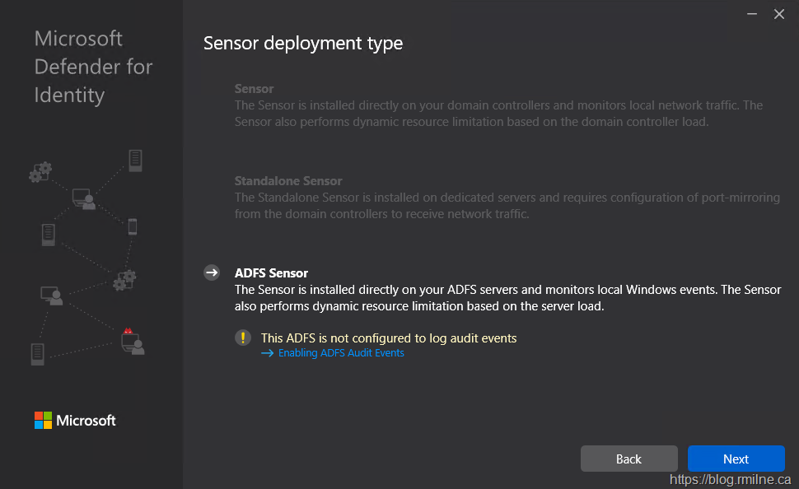Click the mobile phone icon in diagram
This screenshot has height=489, width=799.
tap(132, 226)
